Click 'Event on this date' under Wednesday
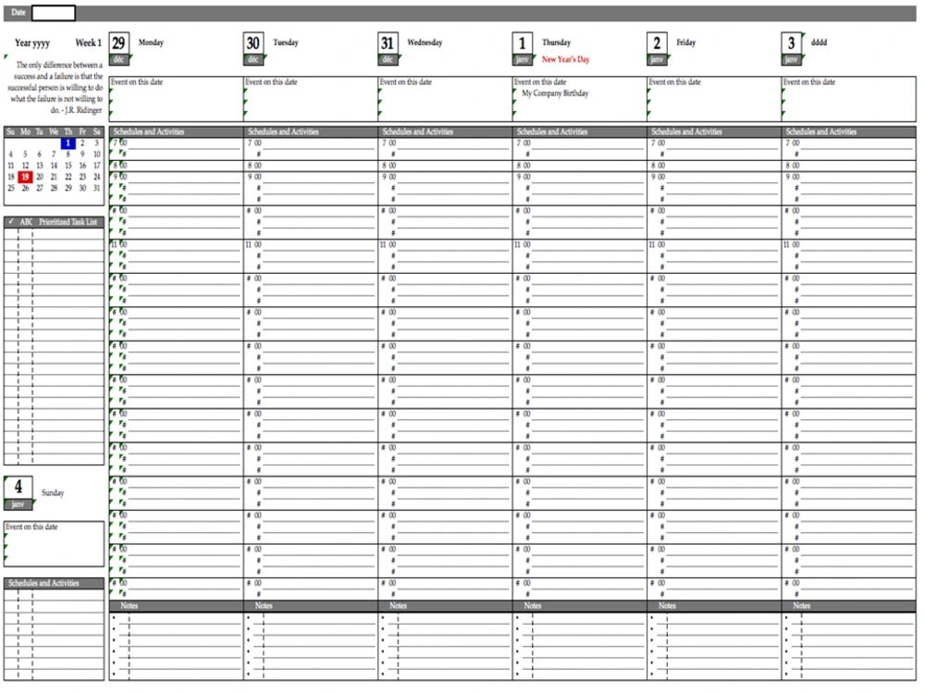 pyautogui.click(x=406, y=82)
